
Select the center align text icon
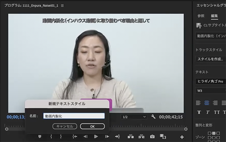207,103
